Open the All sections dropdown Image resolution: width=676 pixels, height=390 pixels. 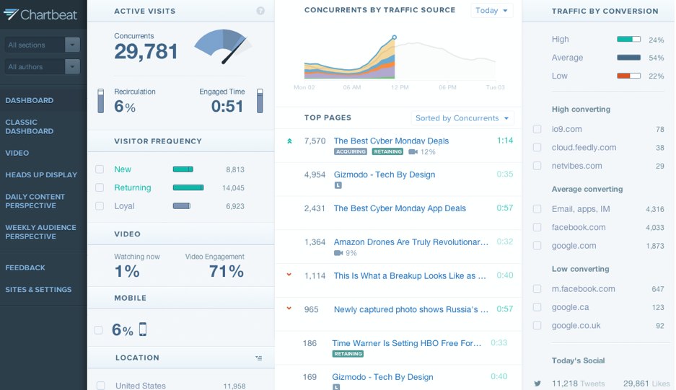pyautogui.click(x=43, y=45)
